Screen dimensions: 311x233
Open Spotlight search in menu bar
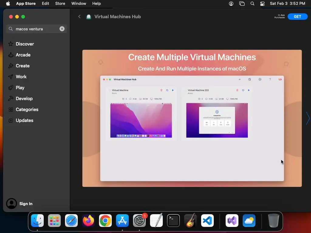[x=252, y=4]
